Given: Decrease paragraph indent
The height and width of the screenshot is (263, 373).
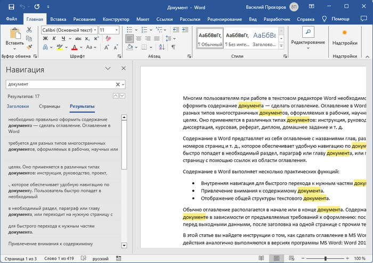Looking at the screenshot, I should coord(176,30).
